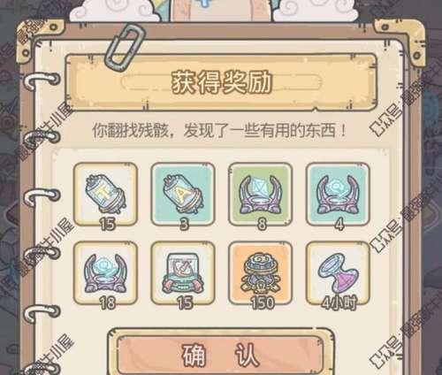Click the quantity 8 under crystal claw
442x375 pixels.
click(262, 224)
